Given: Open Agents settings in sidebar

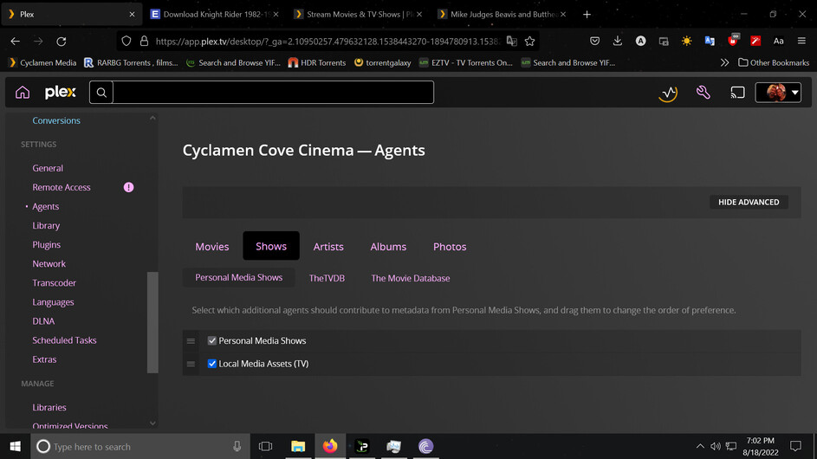Looking at the screenshot, I should pos(45,206).
